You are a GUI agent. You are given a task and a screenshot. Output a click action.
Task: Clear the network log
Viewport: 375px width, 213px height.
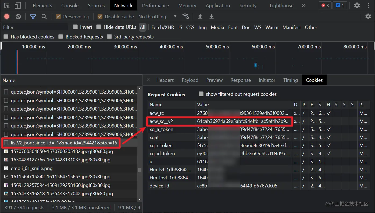(x=18, y=17)
